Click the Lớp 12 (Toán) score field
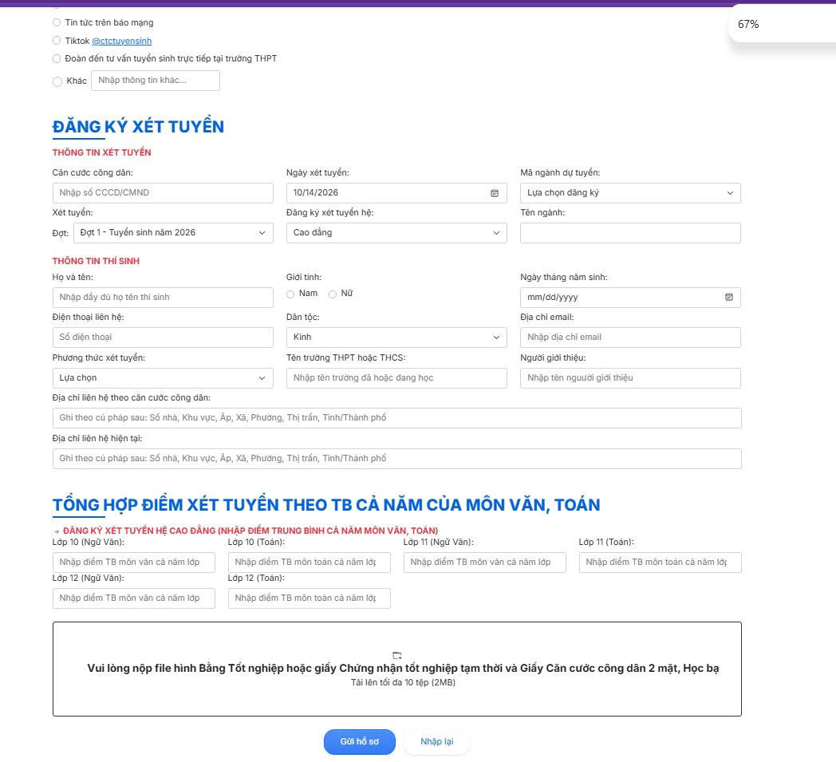 tap(310, 598)
